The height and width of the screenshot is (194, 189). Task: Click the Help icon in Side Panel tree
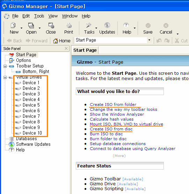coord(12,150)
